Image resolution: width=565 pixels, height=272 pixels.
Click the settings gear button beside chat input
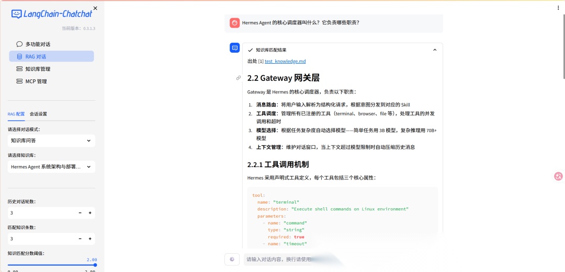pos(232,259)
